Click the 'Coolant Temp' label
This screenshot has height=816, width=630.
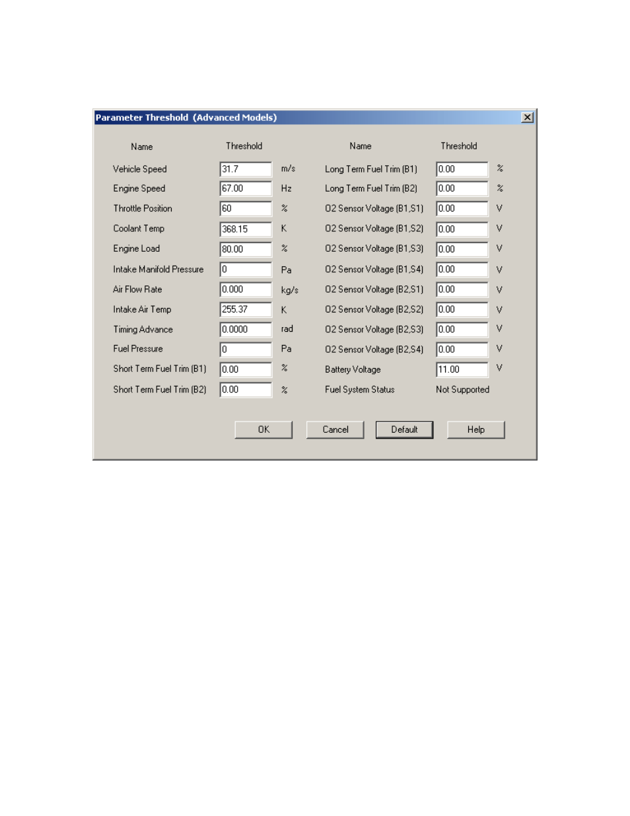point(138,229)
